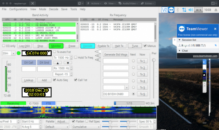Click Generate Std Msgs button
The width and height of the screenshot is (219, 130).
tap(116, 54)
